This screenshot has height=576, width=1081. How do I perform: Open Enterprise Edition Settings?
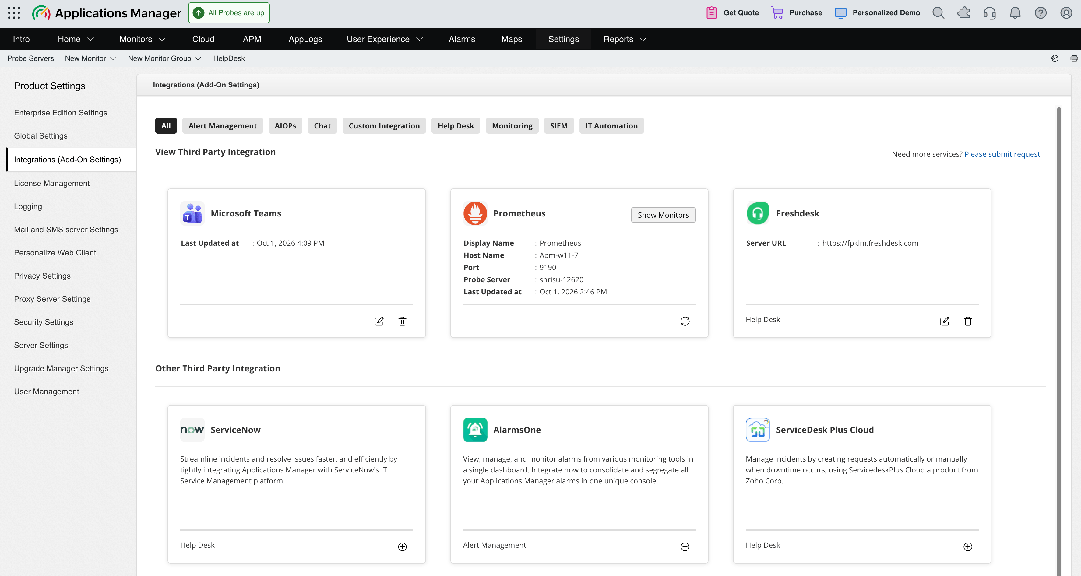[60, 112]
